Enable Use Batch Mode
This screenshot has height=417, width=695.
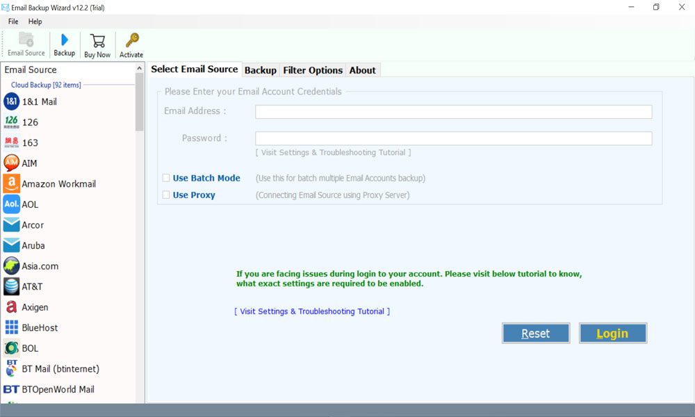(165, 177)
